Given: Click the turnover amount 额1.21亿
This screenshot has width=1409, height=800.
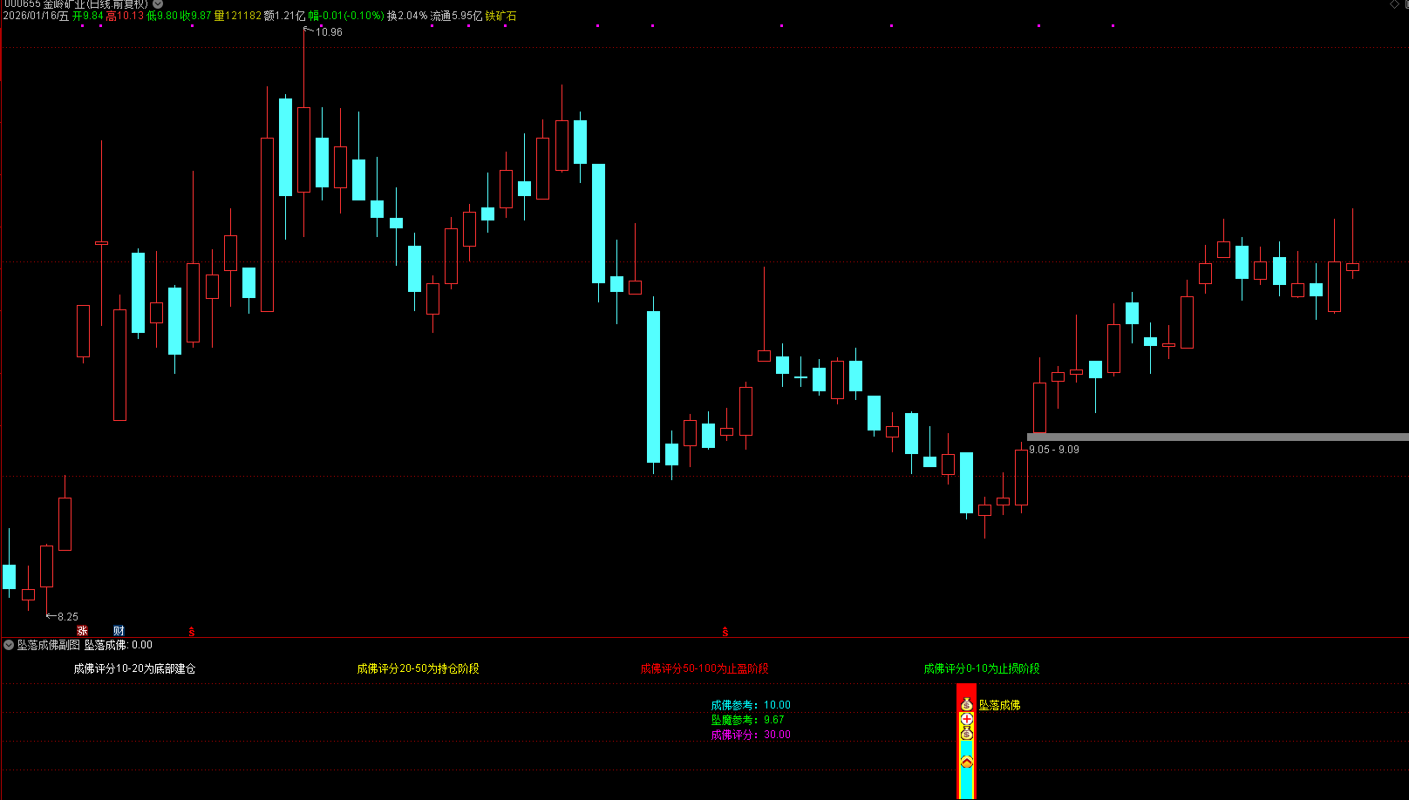Looking at the screenshot, I should pos(285,16).
